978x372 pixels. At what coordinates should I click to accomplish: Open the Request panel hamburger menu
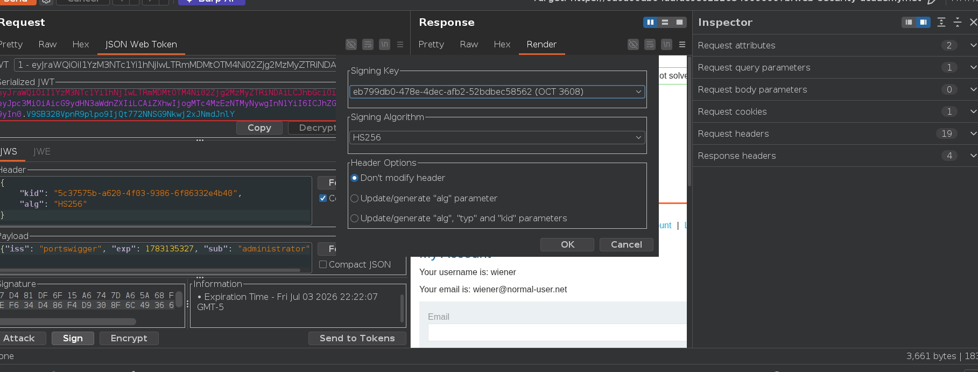[400, 45]
